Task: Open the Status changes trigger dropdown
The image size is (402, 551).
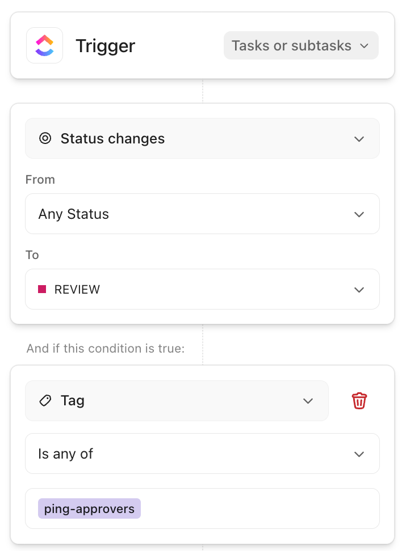Action: click(202, 138)
